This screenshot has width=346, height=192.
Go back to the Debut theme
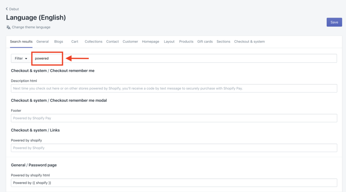pos(13,9)
